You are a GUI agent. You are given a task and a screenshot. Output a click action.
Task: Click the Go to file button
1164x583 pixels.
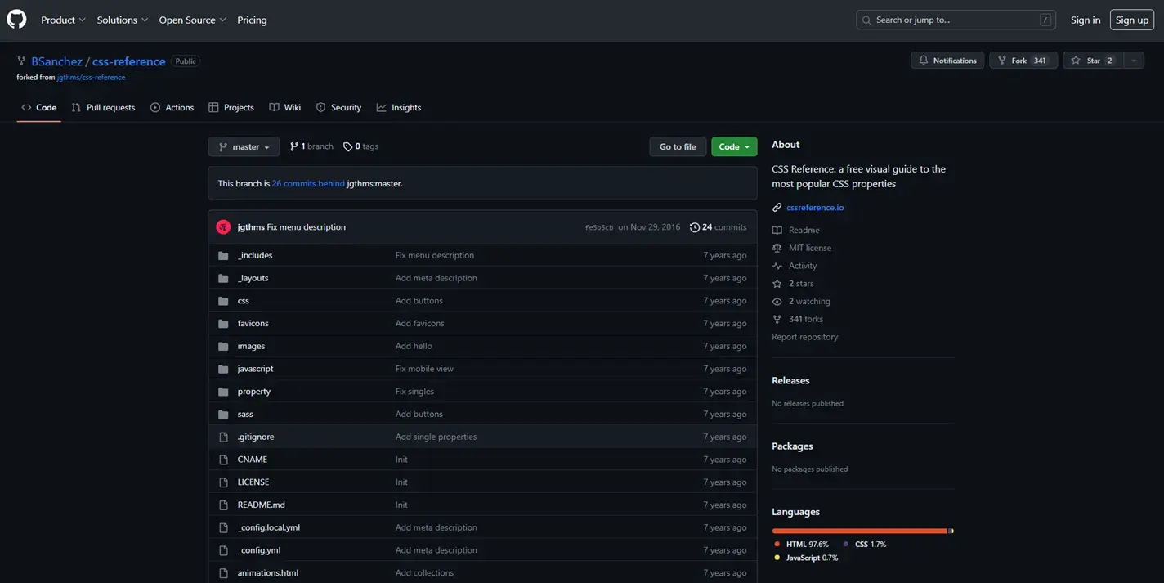coord(678,146)
